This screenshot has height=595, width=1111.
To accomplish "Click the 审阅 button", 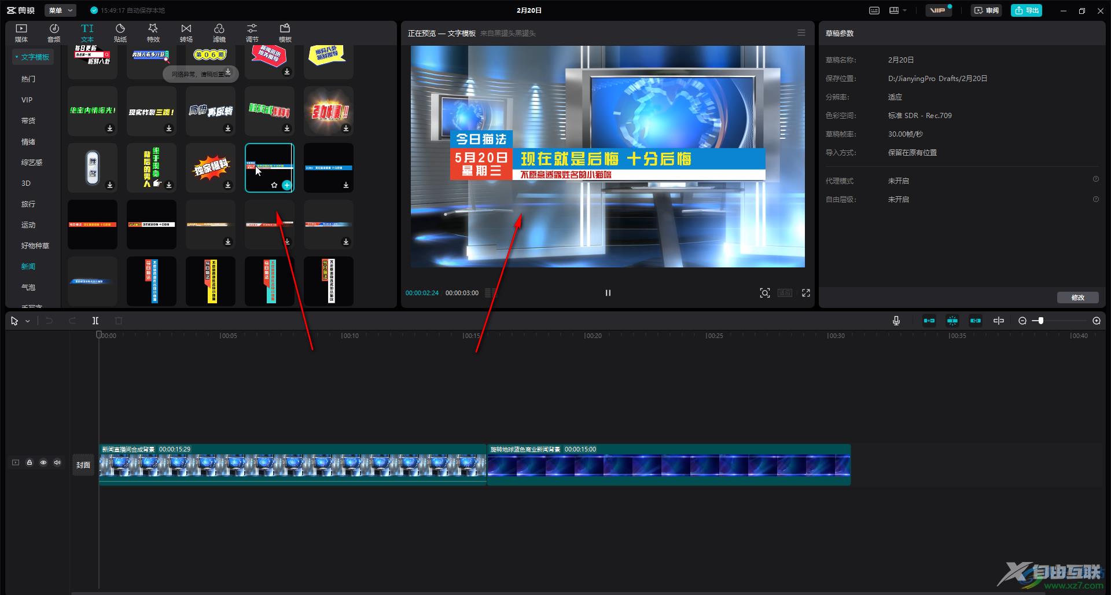I will click(x=987, y=10).
